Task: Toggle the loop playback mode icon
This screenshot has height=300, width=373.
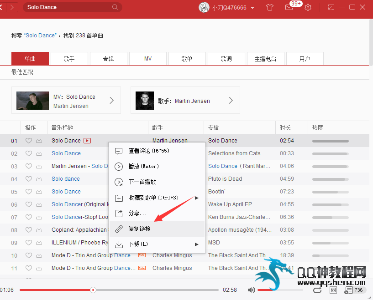Action: 317,290
